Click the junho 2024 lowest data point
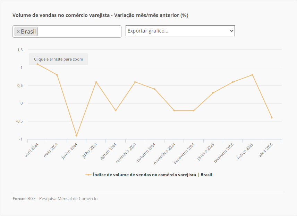This screenshot has width=297, height=217. pyautogui.click(x=76, y=135)
